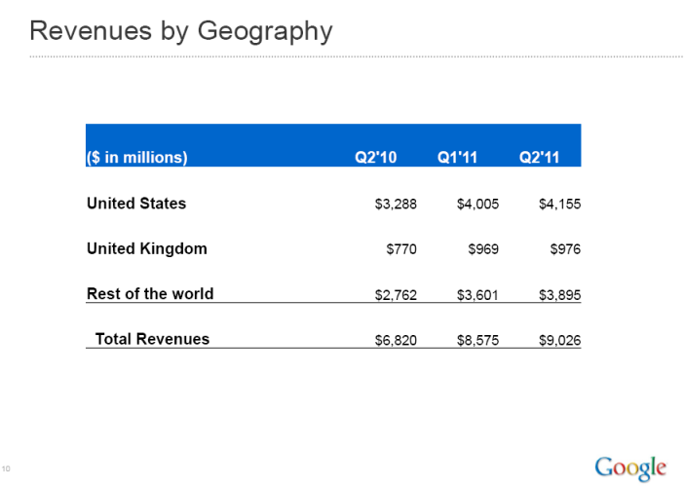Click total revenue Q2'10 value $6,820
Viewport: 684px width, 487px height.
tap(396, 340)
